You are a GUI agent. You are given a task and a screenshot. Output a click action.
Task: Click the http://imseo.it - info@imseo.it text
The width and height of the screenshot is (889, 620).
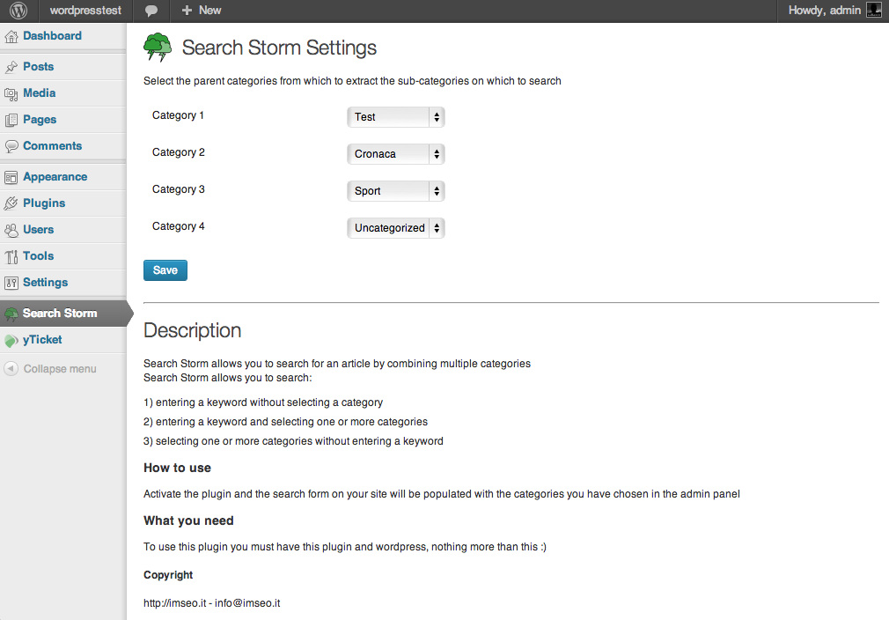212,603
